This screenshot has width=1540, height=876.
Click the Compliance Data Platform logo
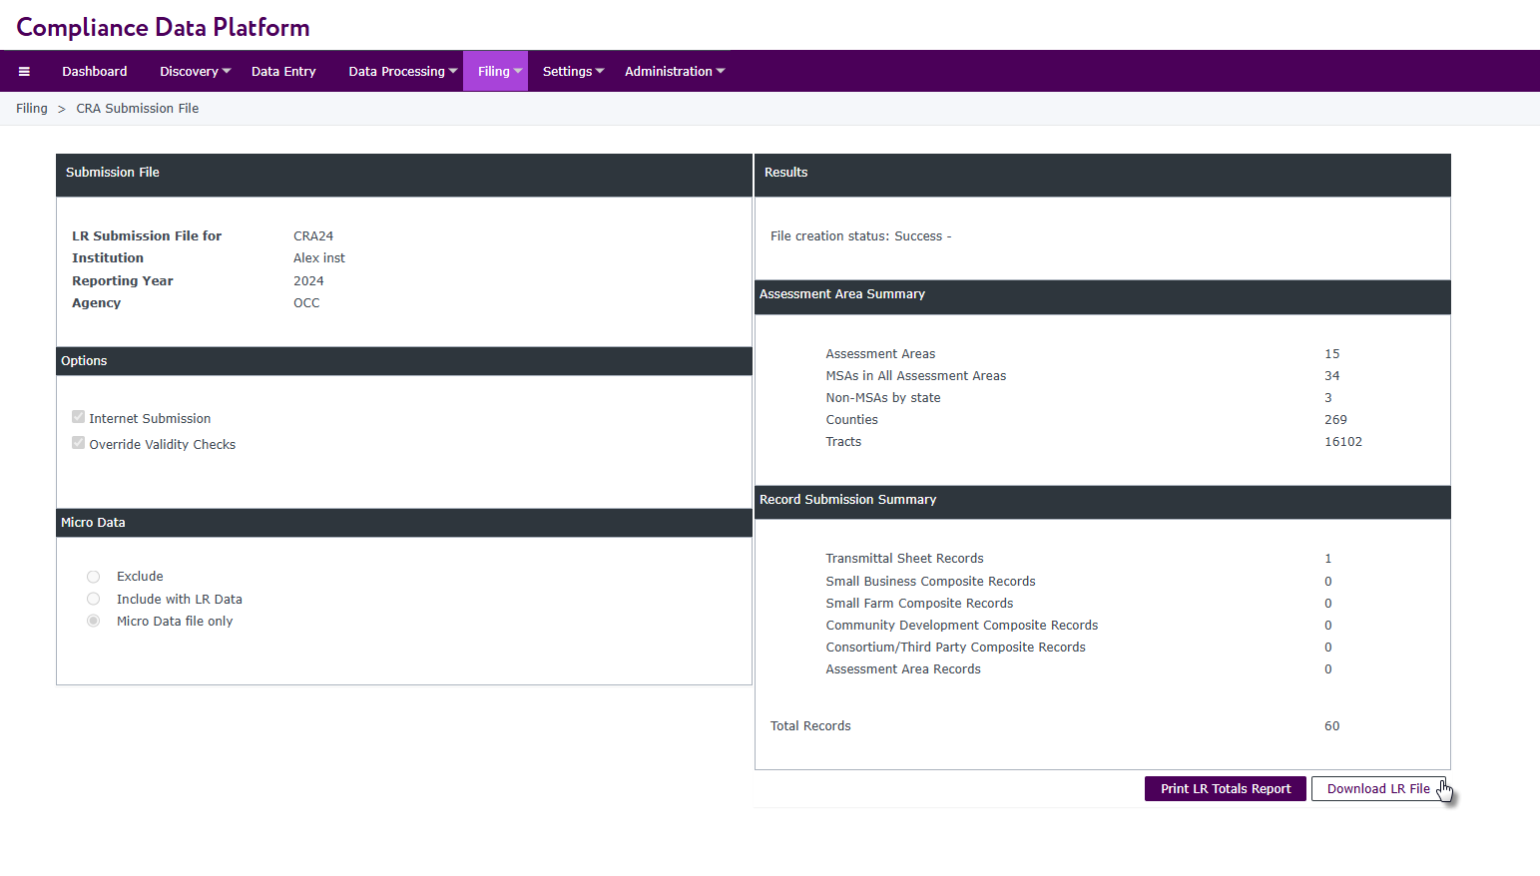(x=163, y=27)
